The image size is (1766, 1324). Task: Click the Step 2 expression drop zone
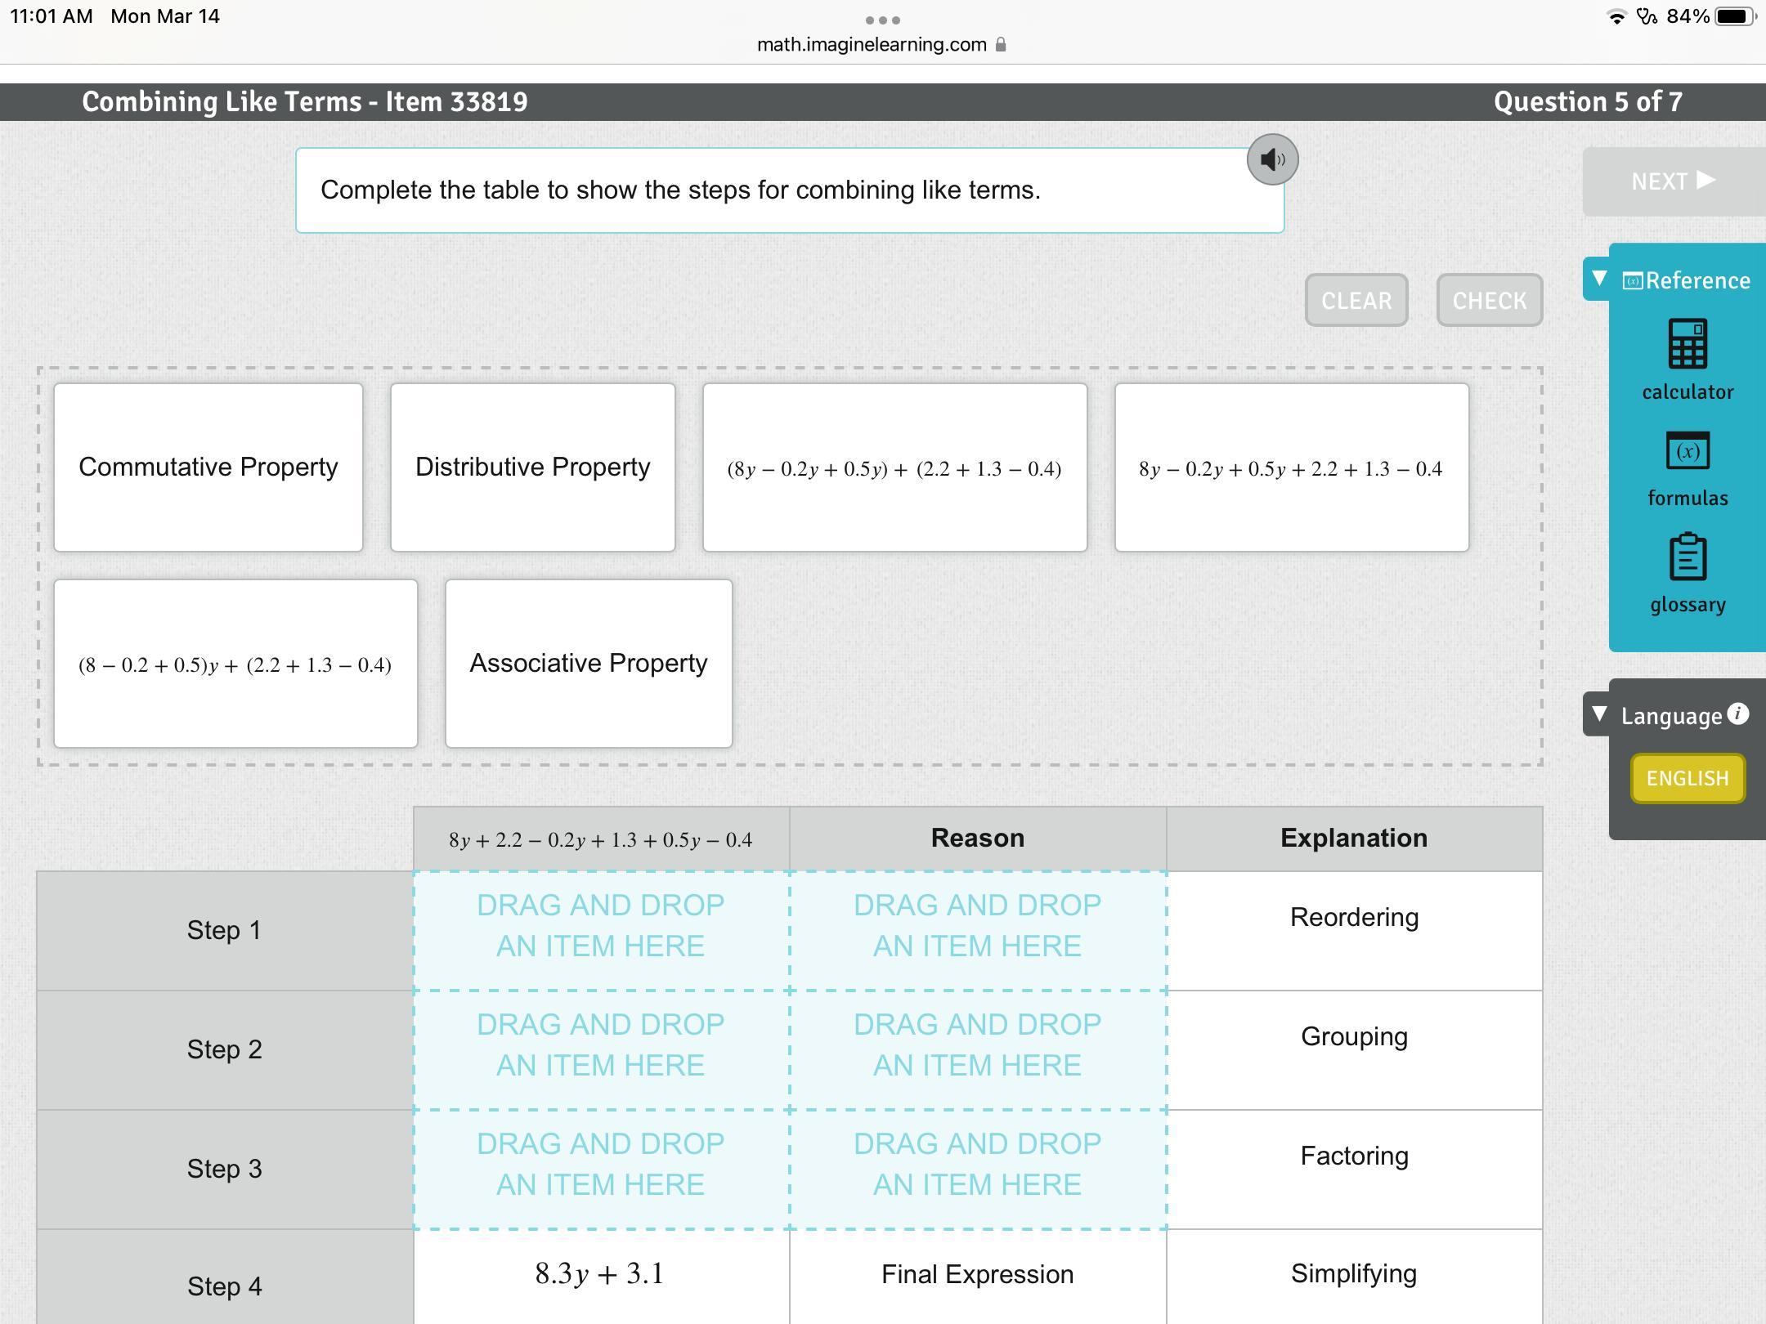tap(601, 1049)
